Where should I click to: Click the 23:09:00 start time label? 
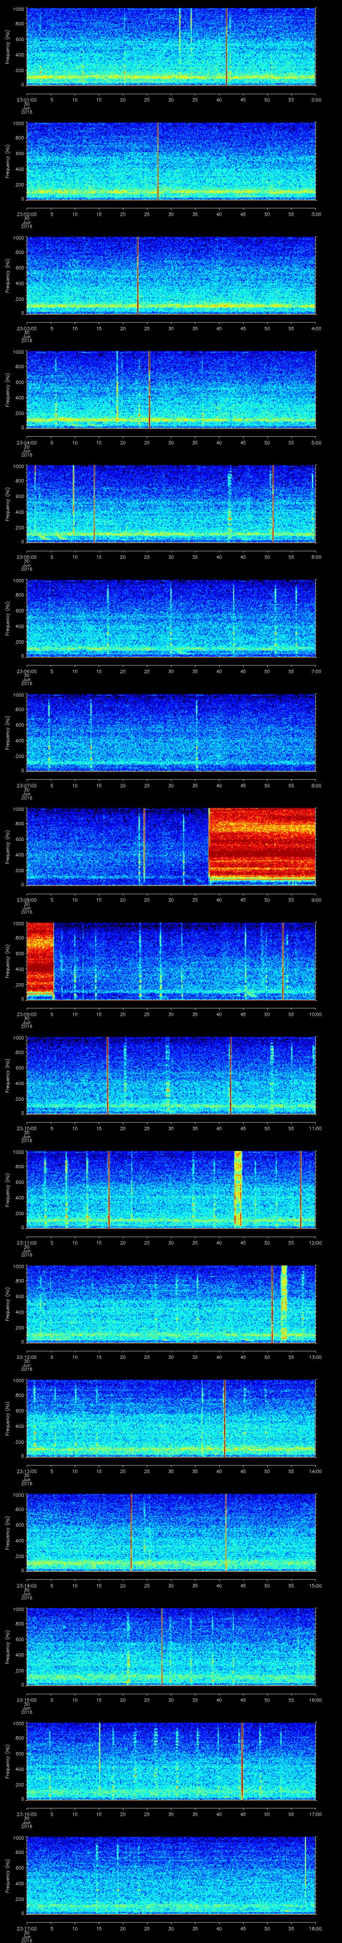pos(26,1014)
